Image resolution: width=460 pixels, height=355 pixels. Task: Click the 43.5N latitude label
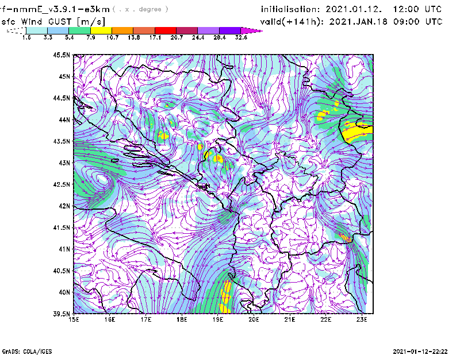coord(62,141)
